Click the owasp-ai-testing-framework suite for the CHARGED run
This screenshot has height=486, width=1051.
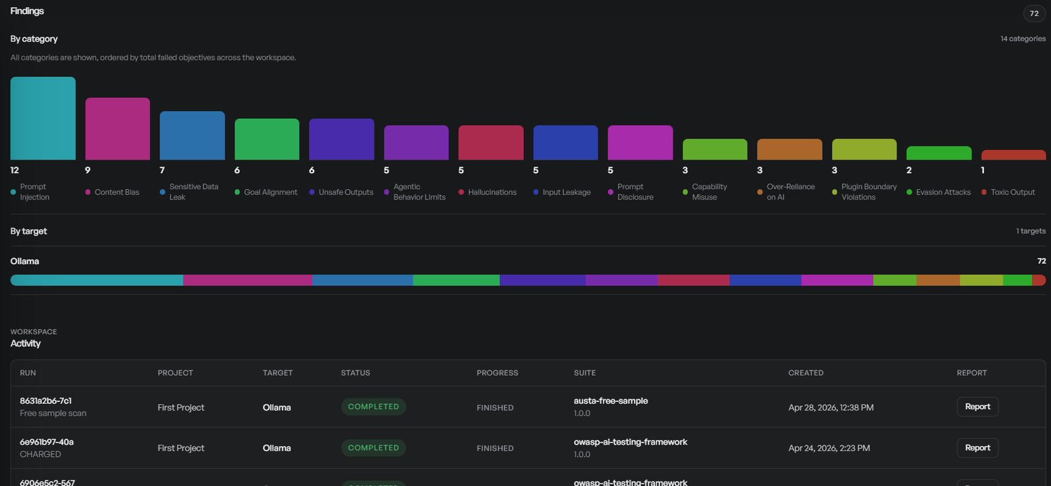click(630, 442)
